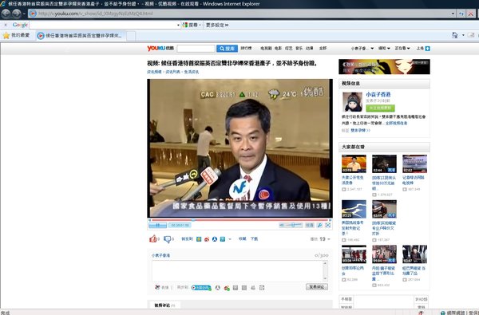Screen dimensions: 479x315
Task: Toggle Renren sync below the comment box
Action: click(218, 288)
